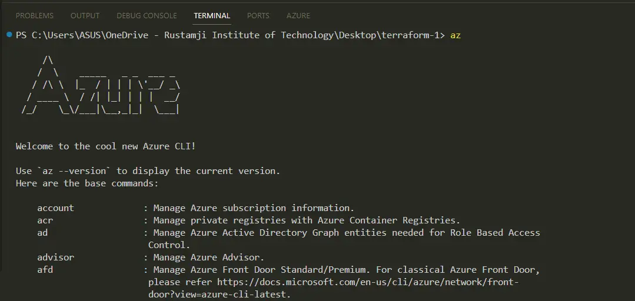
Task: Switch to the PROBLEMS tab
Action: tap(34, 16)
